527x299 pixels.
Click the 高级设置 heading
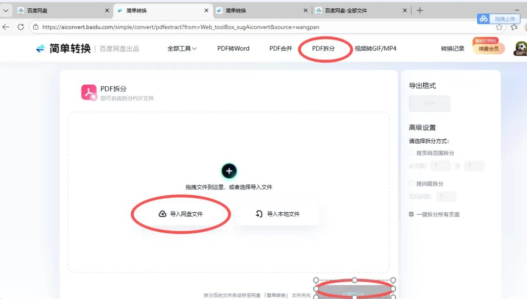click(422, 128)
